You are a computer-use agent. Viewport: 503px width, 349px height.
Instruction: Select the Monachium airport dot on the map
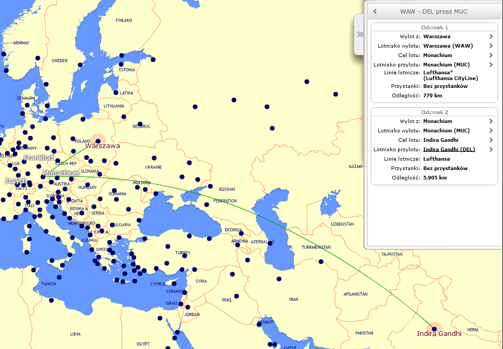[x=43, y=176]
